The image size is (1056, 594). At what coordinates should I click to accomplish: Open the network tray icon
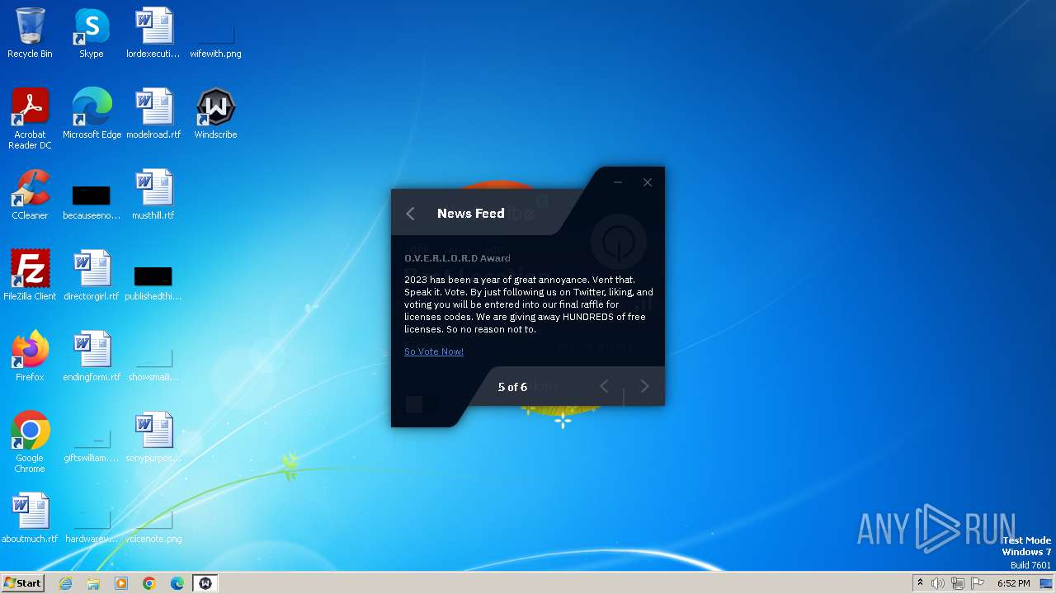click(958, 583)
